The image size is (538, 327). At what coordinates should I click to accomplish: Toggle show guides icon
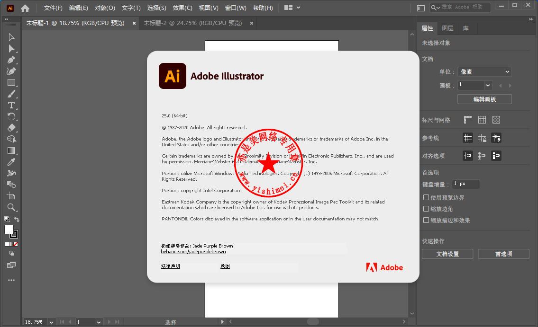coord(468,138)
